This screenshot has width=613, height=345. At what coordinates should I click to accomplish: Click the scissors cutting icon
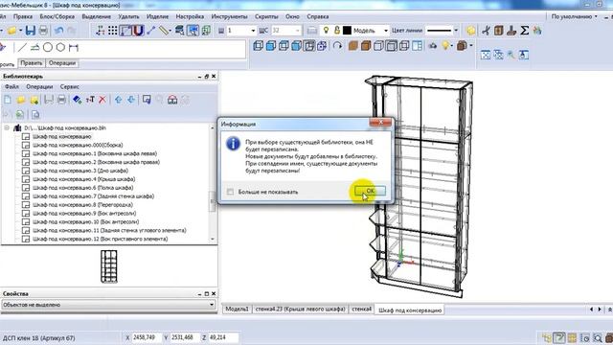point(486,31)
